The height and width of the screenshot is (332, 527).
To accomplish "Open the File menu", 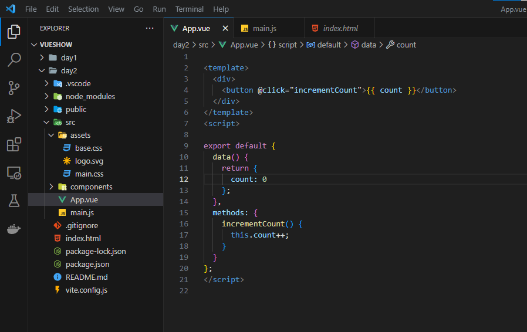I will pos(31,9).
